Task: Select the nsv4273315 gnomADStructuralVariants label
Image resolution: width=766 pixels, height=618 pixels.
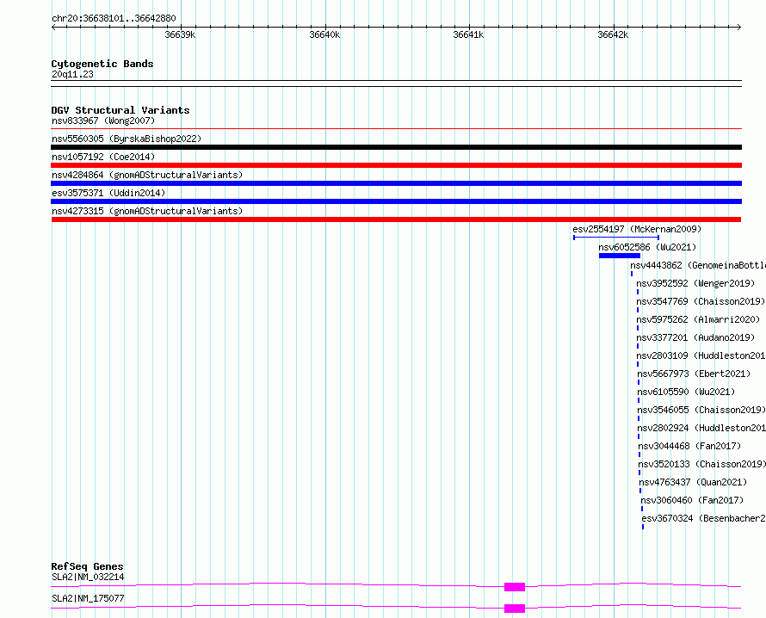Action: [147, 211]
